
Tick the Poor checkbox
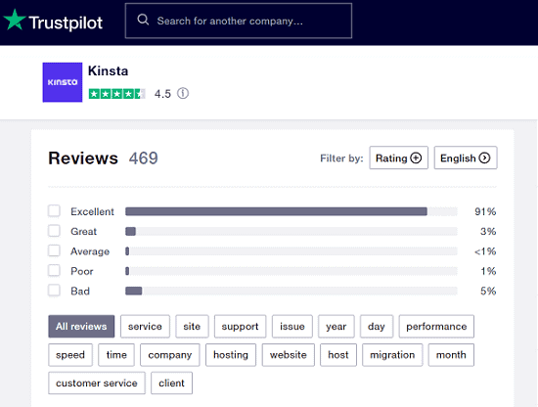[x=54, y=270]
